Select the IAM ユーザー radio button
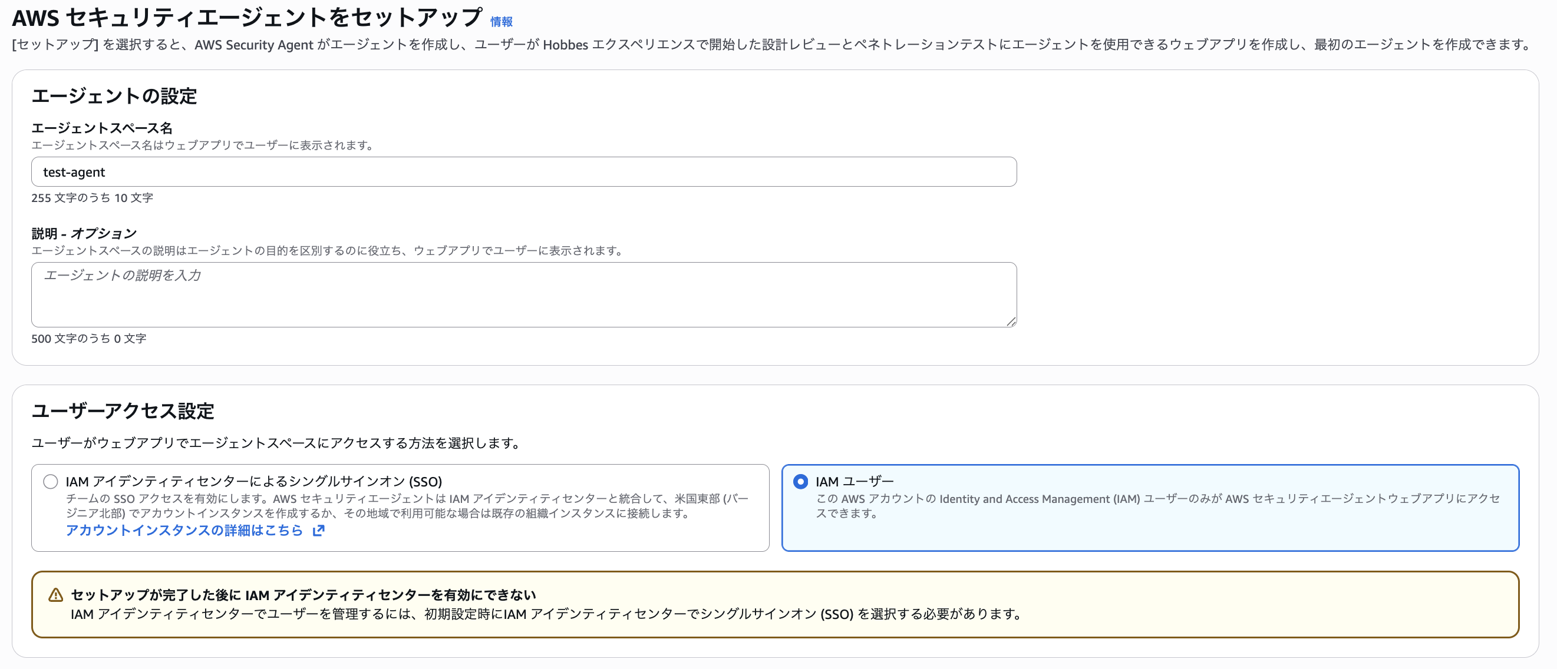 [x=800, y=481]
